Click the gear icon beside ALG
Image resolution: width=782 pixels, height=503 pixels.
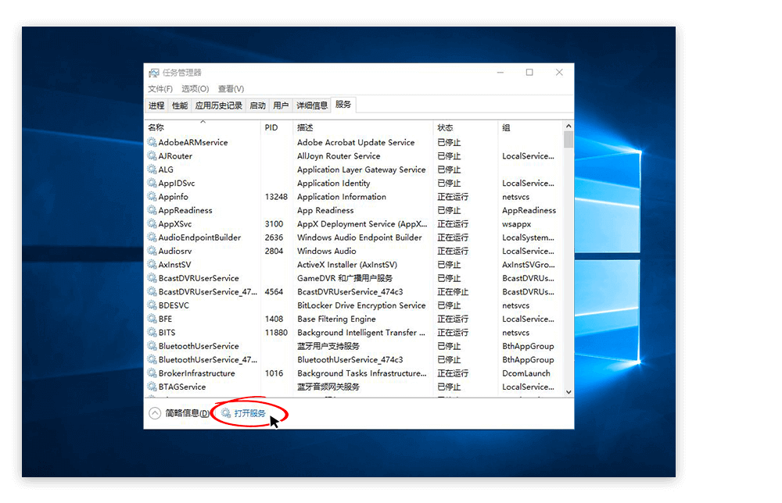coord(150,169)
